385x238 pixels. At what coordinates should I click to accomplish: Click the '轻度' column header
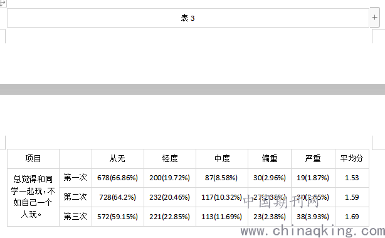tap(170, 159)
